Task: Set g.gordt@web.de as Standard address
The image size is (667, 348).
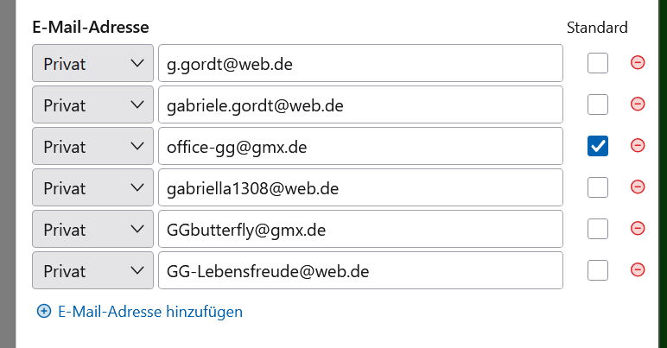Action: pos(598,63)
